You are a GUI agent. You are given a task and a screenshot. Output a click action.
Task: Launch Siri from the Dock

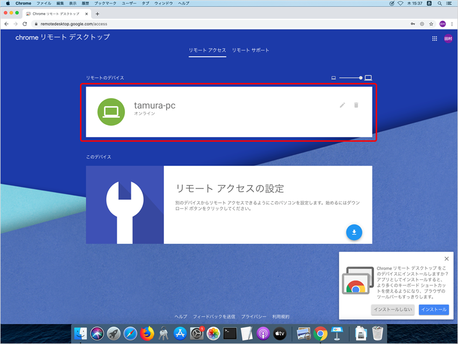pos(97,333)
